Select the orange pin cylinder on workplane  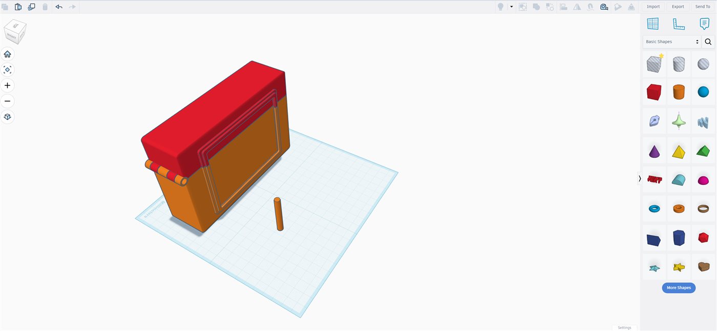click(279, 214)
